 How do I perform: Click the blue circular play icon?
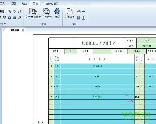[x=10, y=18]
